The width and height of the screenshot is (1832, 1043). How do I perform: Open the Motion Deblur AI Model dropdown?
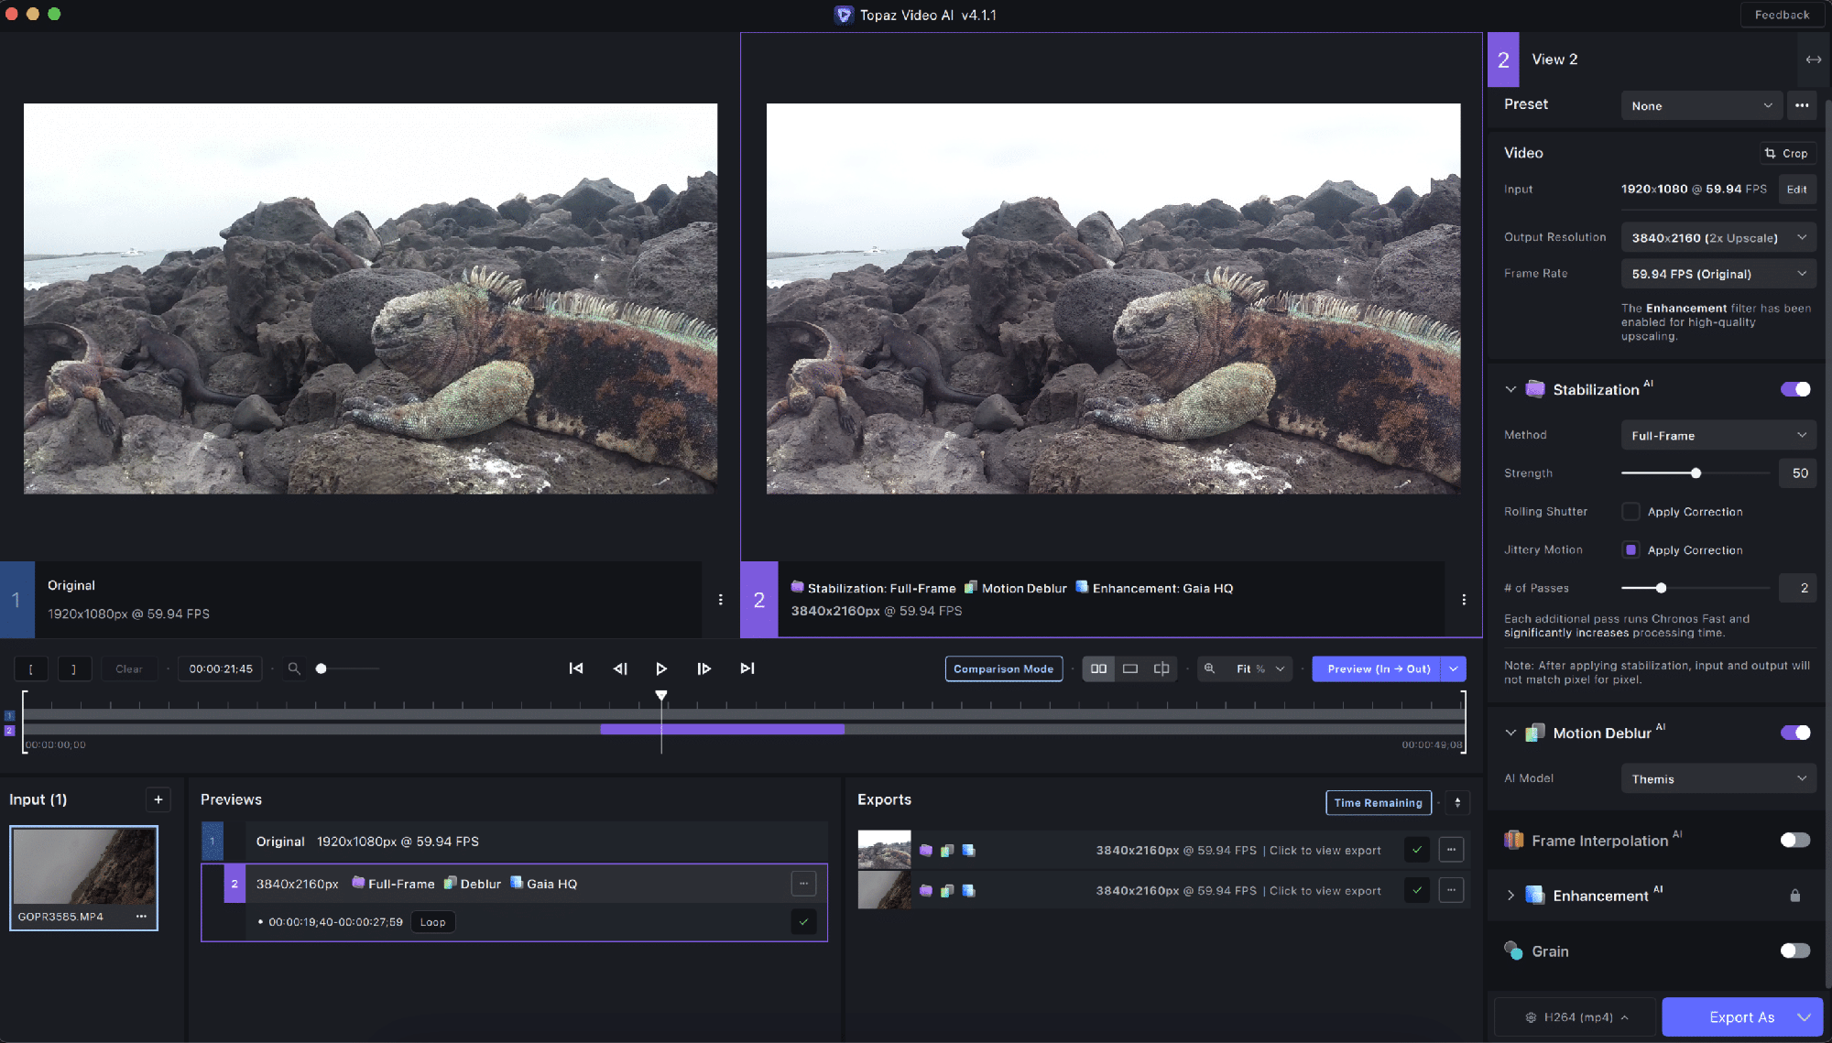(x=1718, y=779)
